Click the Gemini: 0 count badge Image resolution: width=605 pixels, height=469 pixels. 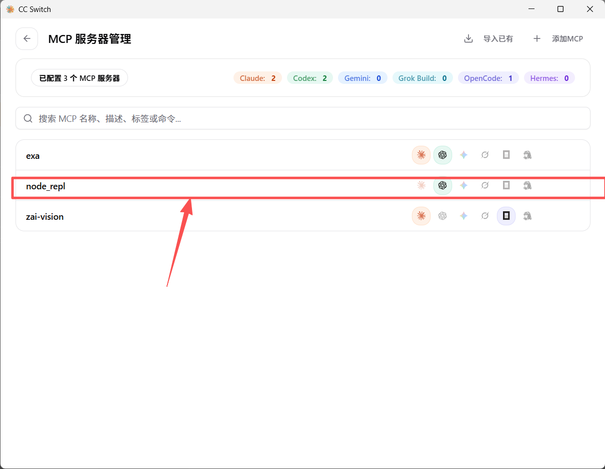362,78
